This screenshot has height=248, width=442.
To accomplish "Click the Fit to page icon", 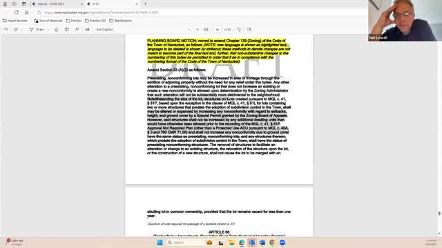I will click(x=206, y=30).
